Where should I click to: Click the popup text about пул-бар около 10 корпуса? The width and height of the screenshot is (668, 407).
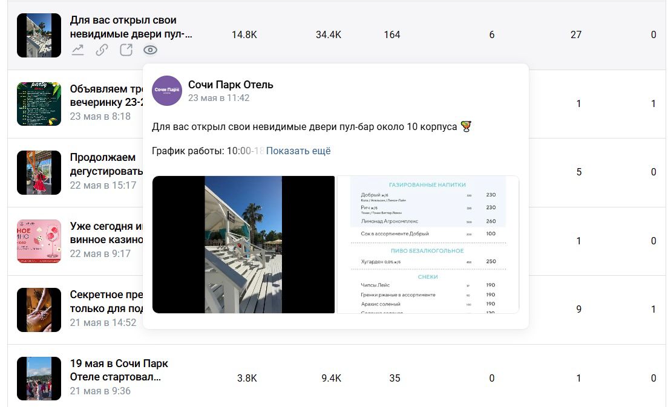coord(312,126)
